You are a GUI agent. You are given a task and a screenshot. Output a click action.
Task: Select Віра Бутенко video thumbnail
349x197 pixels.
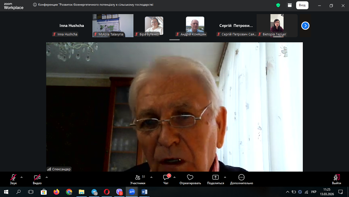point(154,26)
